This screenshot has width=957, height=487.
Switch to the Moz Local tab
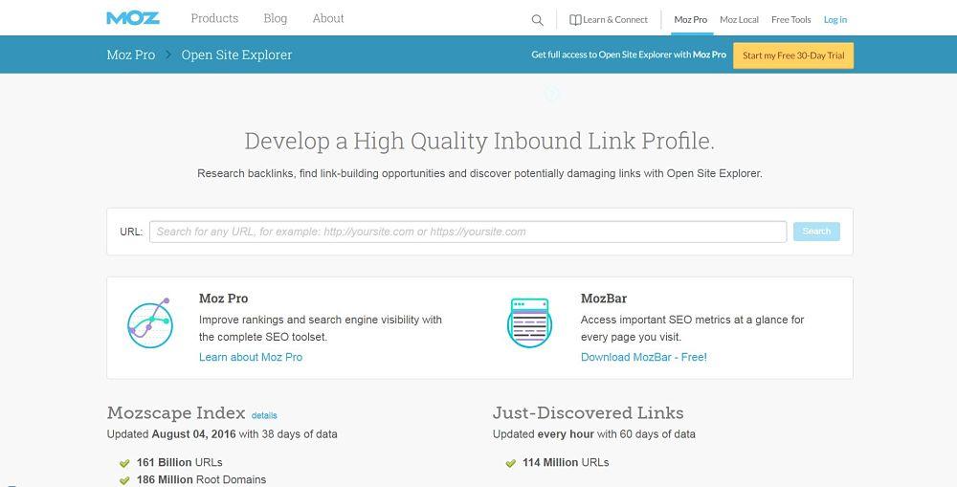[x=739, y=19]
